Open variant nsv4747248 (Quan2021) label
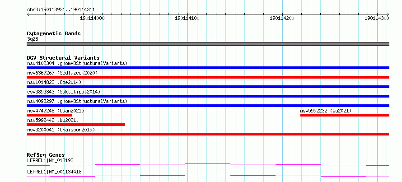Image resolution: width=402 pixels, height=182 pixels. coord(56,111)
